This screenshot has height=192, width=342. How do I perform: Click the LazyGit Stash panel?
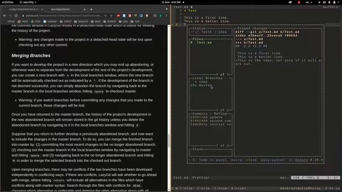(x=211, y=153)
